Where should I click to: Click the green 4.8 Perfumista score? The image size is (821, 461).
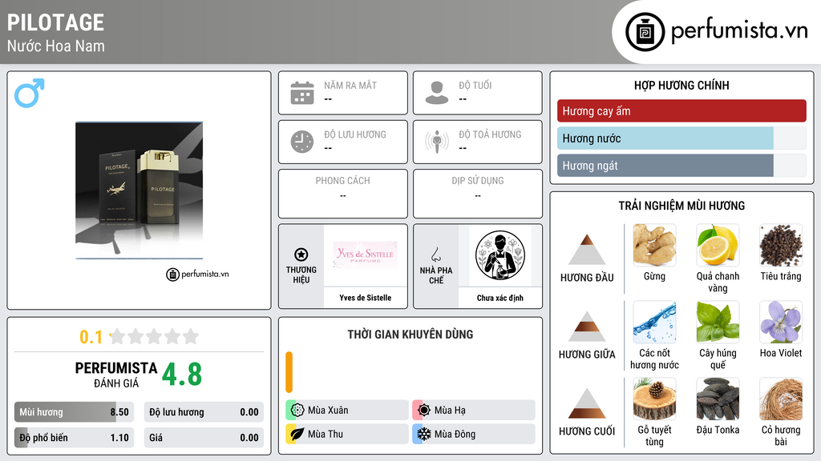182,375
